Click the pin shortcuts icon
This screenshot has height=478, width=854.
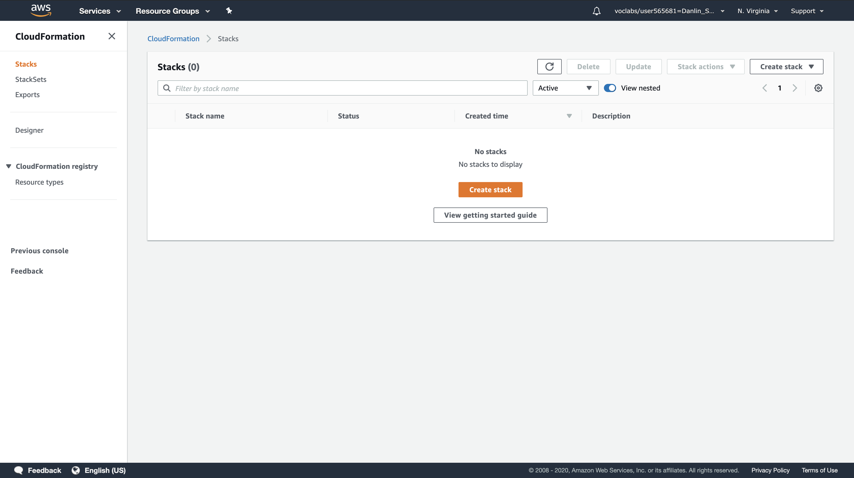[229, 11]
